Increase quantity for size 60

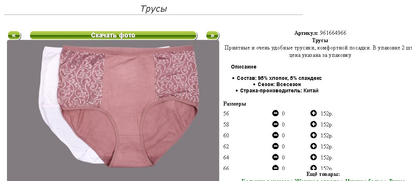pyautogui.click(x=313, y=135)
